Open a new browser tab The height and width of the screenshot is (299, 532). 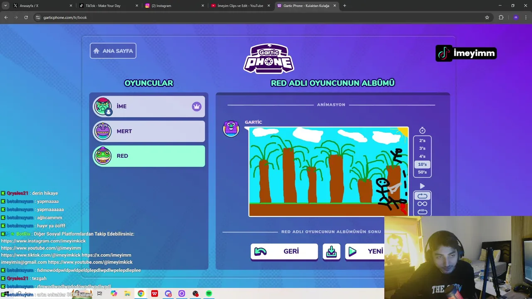(x=345, y=6)
